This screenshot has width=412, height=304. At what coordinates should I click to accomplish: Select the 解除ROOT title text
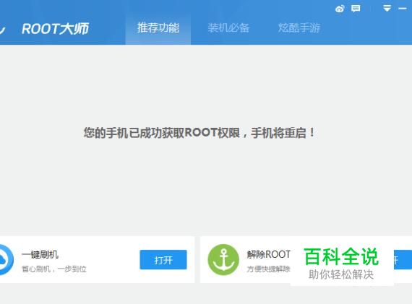269,254
